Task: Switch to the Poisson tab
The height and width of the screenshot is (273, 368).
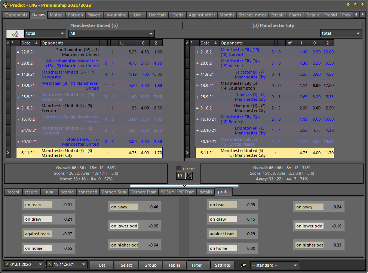Action: [x=75, y=15]
